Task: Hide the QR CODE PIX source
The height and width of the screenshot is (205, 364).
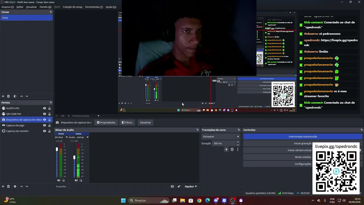Action: (44, 114)
